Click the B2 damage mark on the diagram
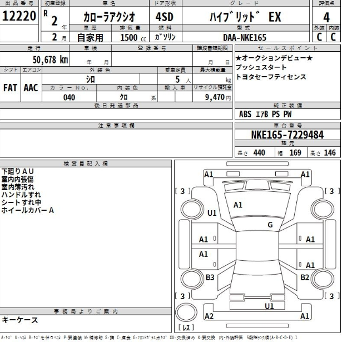The height and width of the screenshot is (342, 342). (x=305, y=277)
